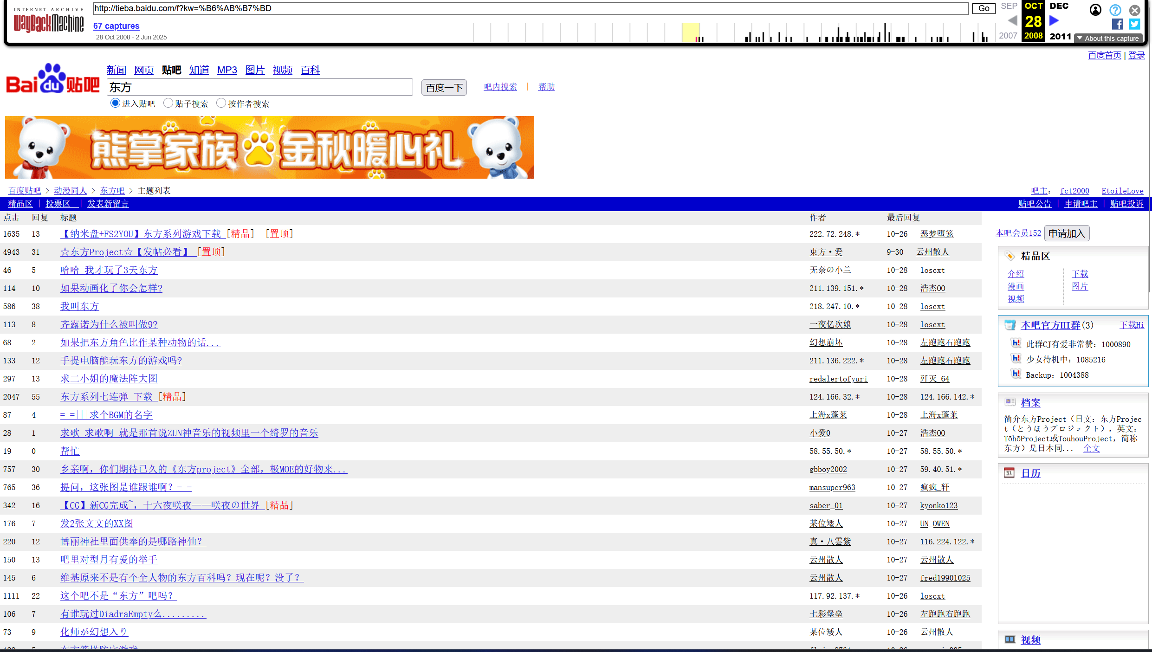Open the MP3 navigation tab

[x=227, y=70]
